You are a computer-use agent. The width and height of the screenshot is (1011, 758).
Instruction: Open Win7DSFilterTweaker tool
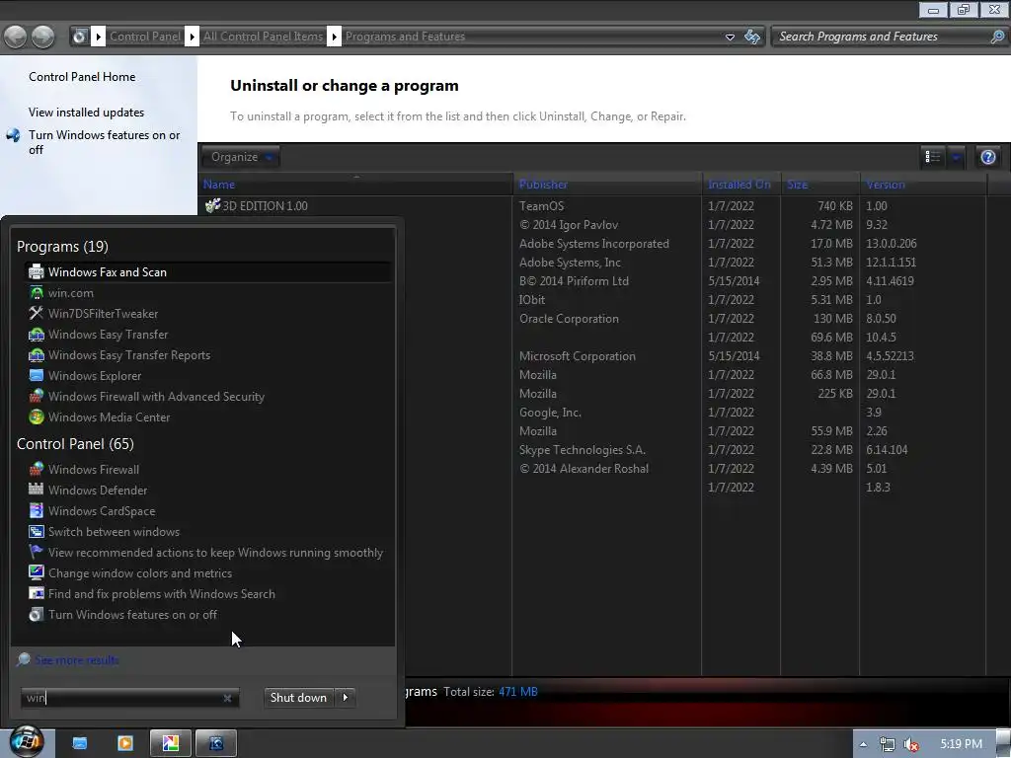click(207, 313)
